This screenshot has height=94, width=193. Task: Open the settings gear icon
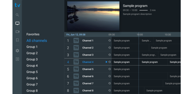coord(17,51)
